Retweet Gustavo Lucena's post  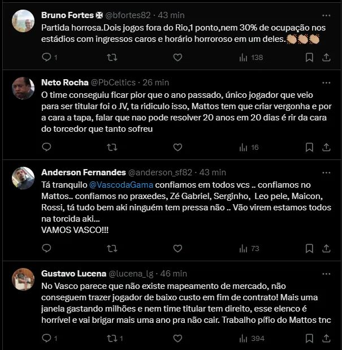(112, 338)
